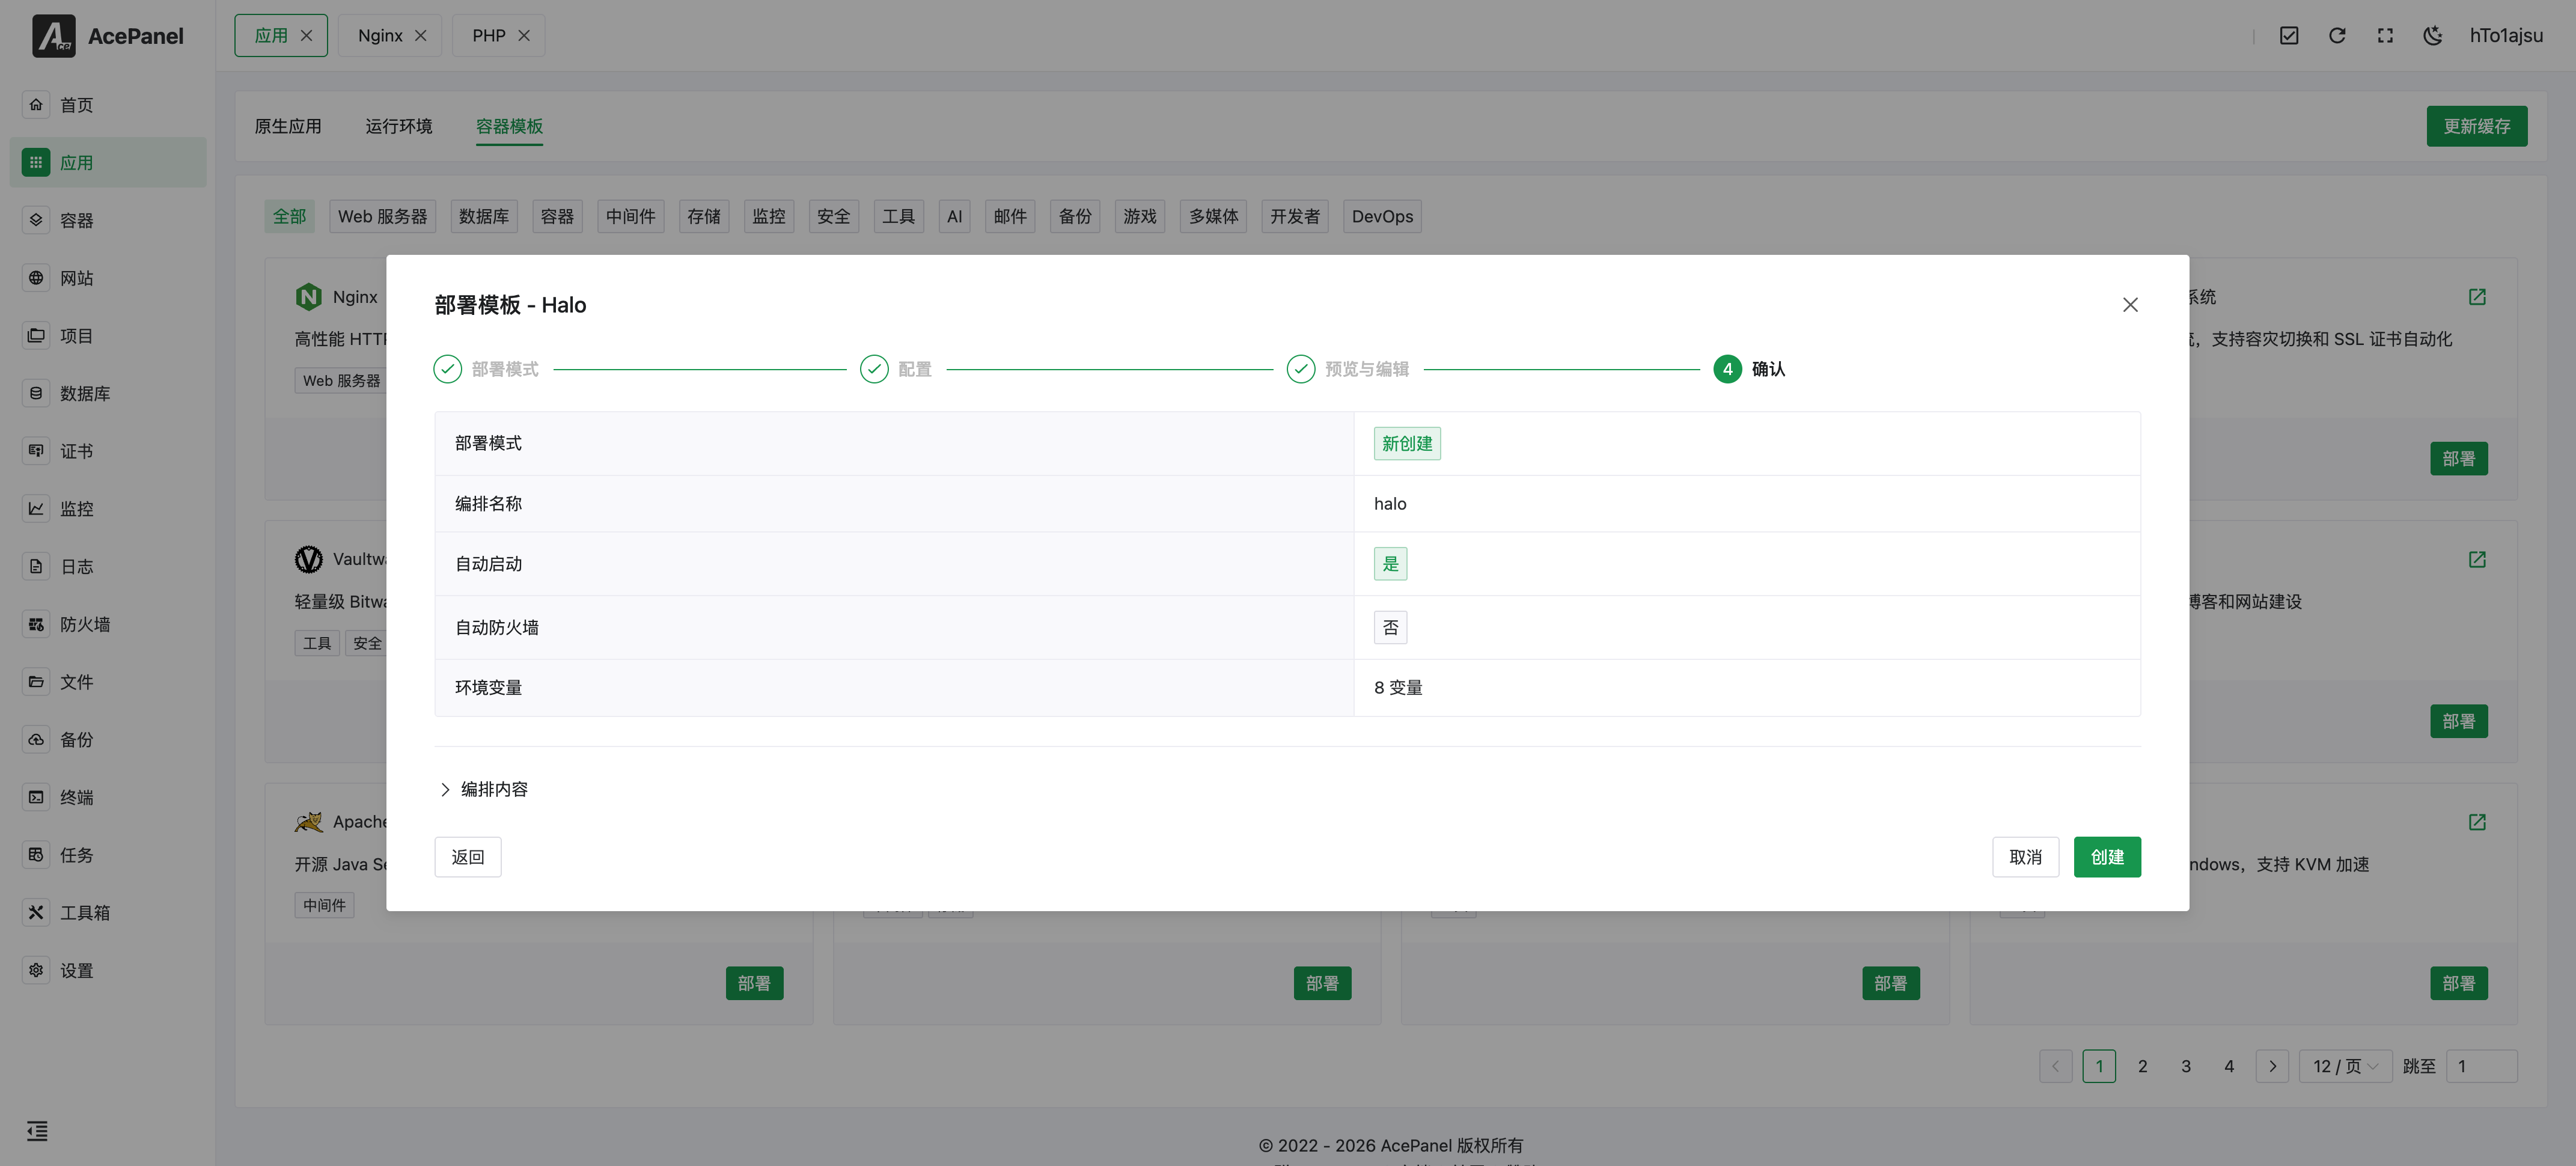Open the 12 / 页 page size dropdown
The image size is (2576, 1166).
pos(2345,1066)
